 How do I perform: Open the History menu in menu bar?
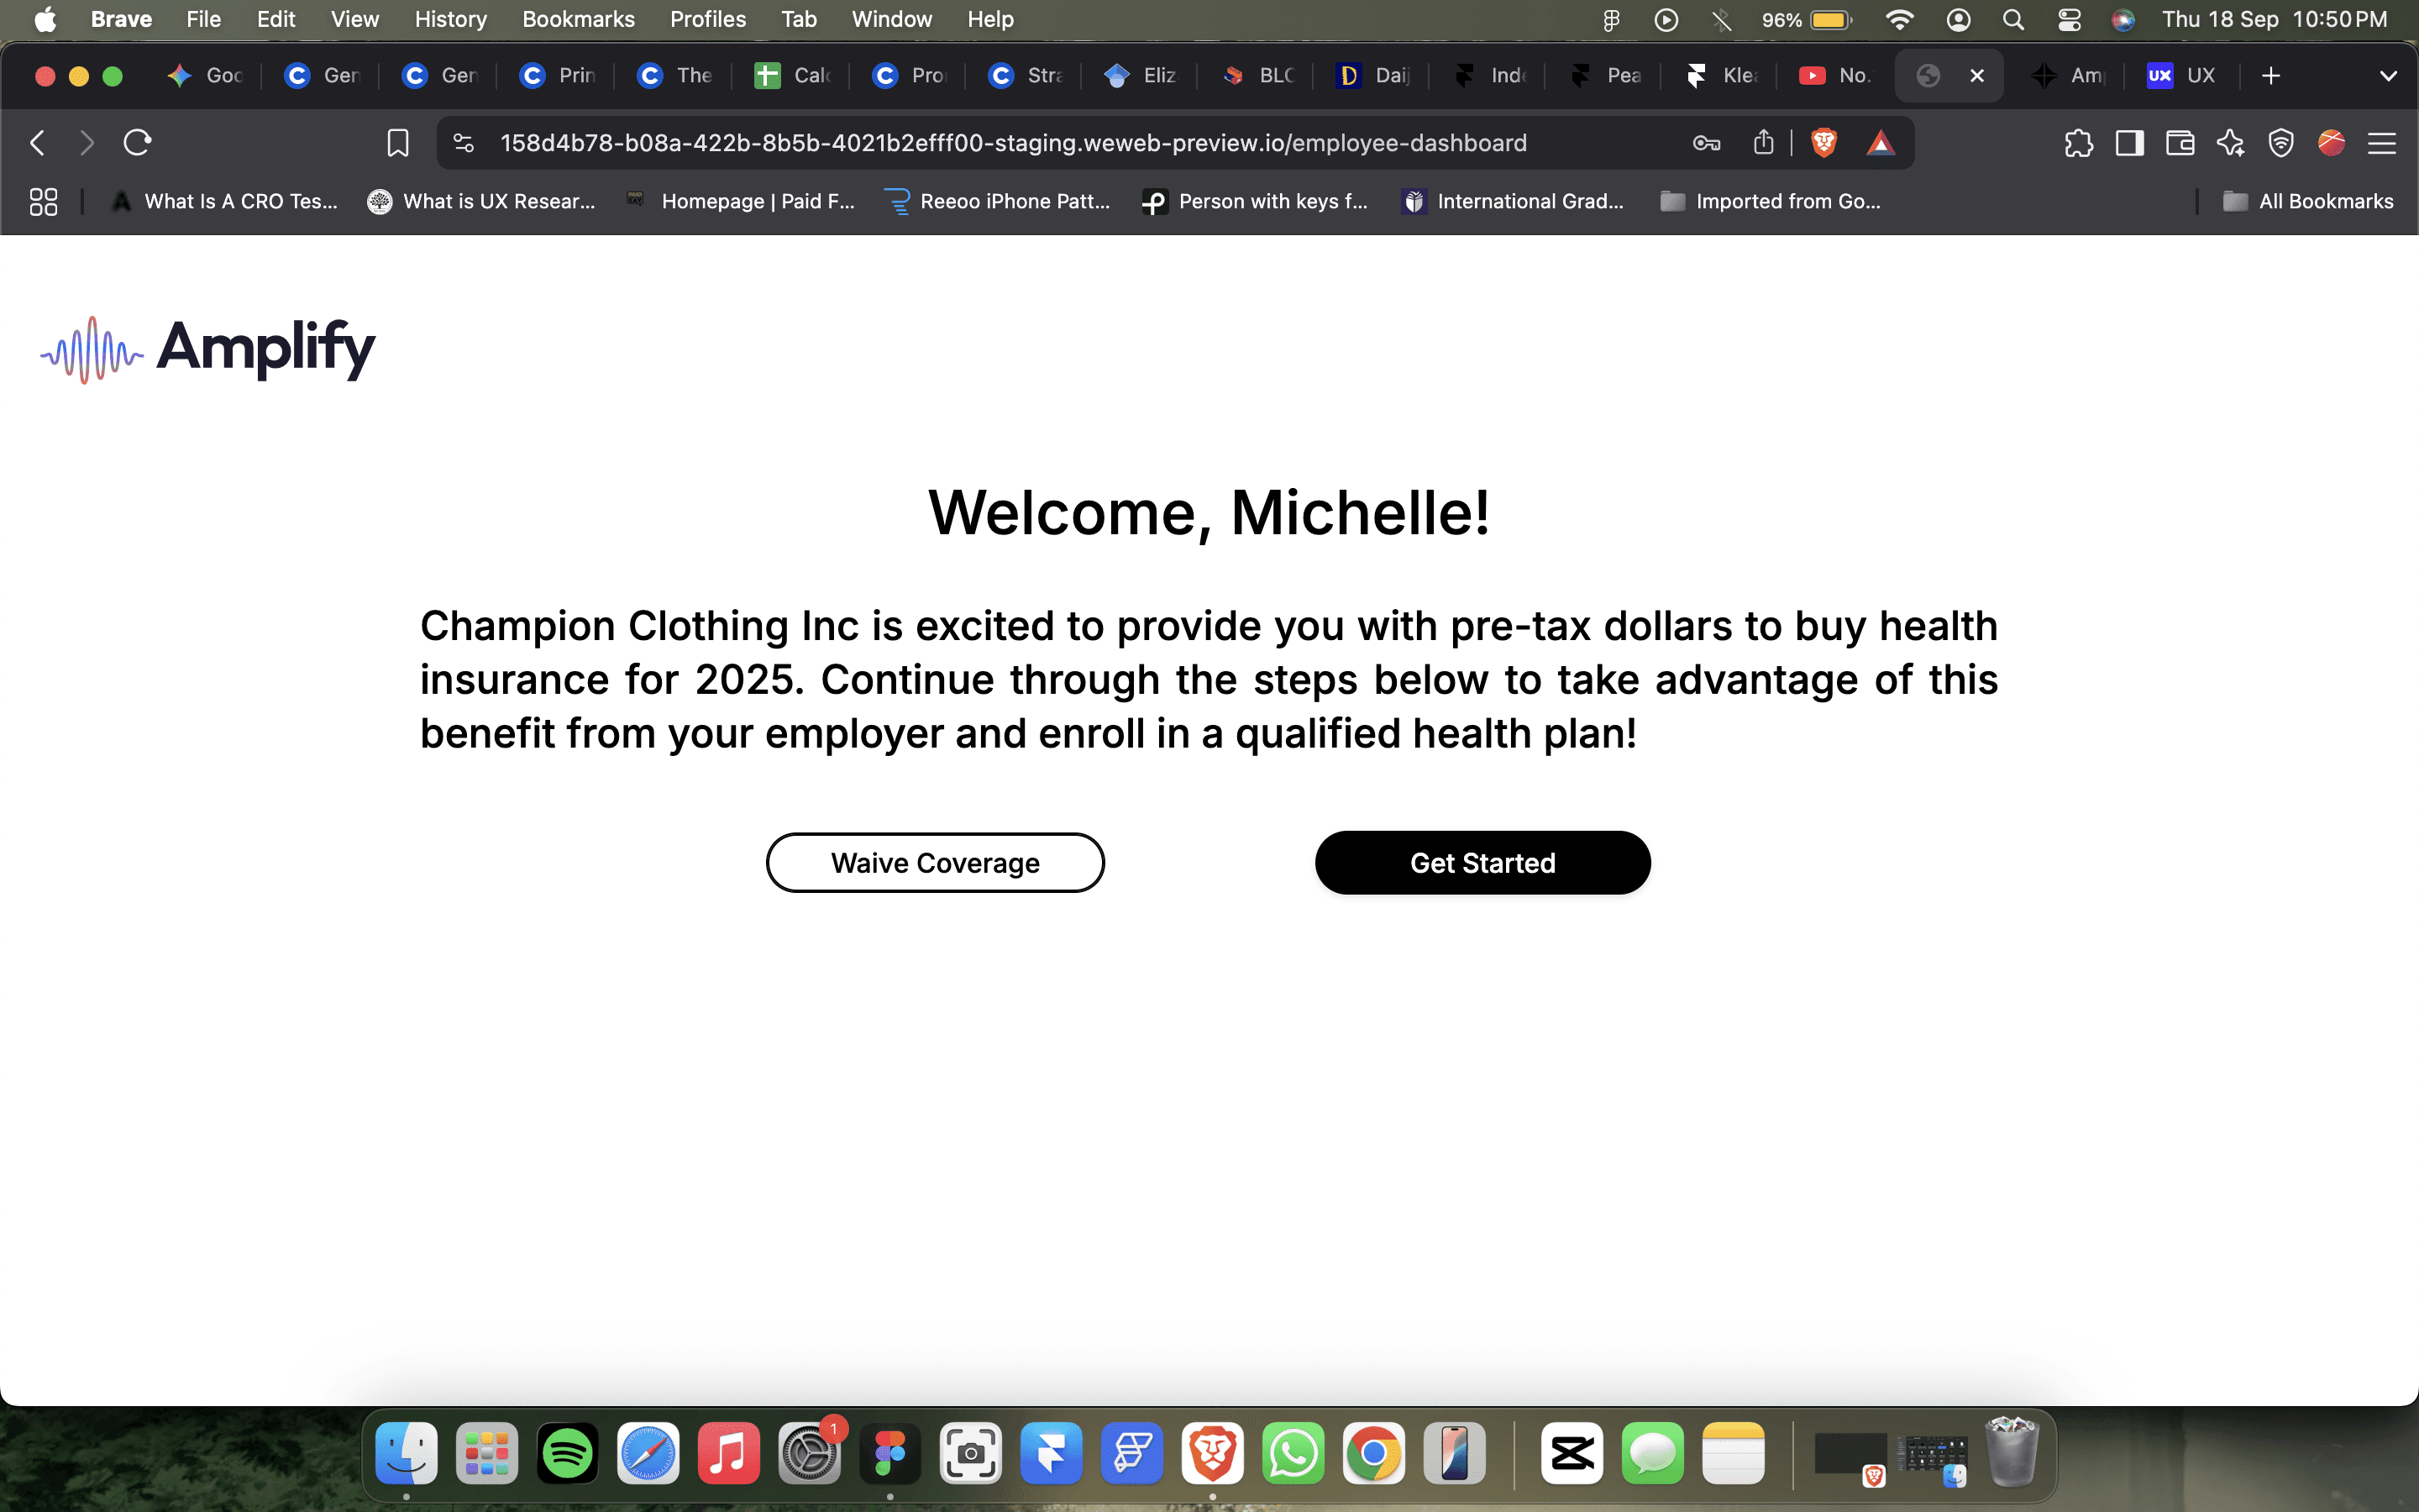(x=450, y=19)
